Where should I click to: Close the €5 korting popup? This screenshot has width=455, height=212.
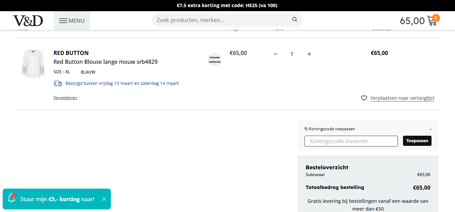tap(104, 199)
